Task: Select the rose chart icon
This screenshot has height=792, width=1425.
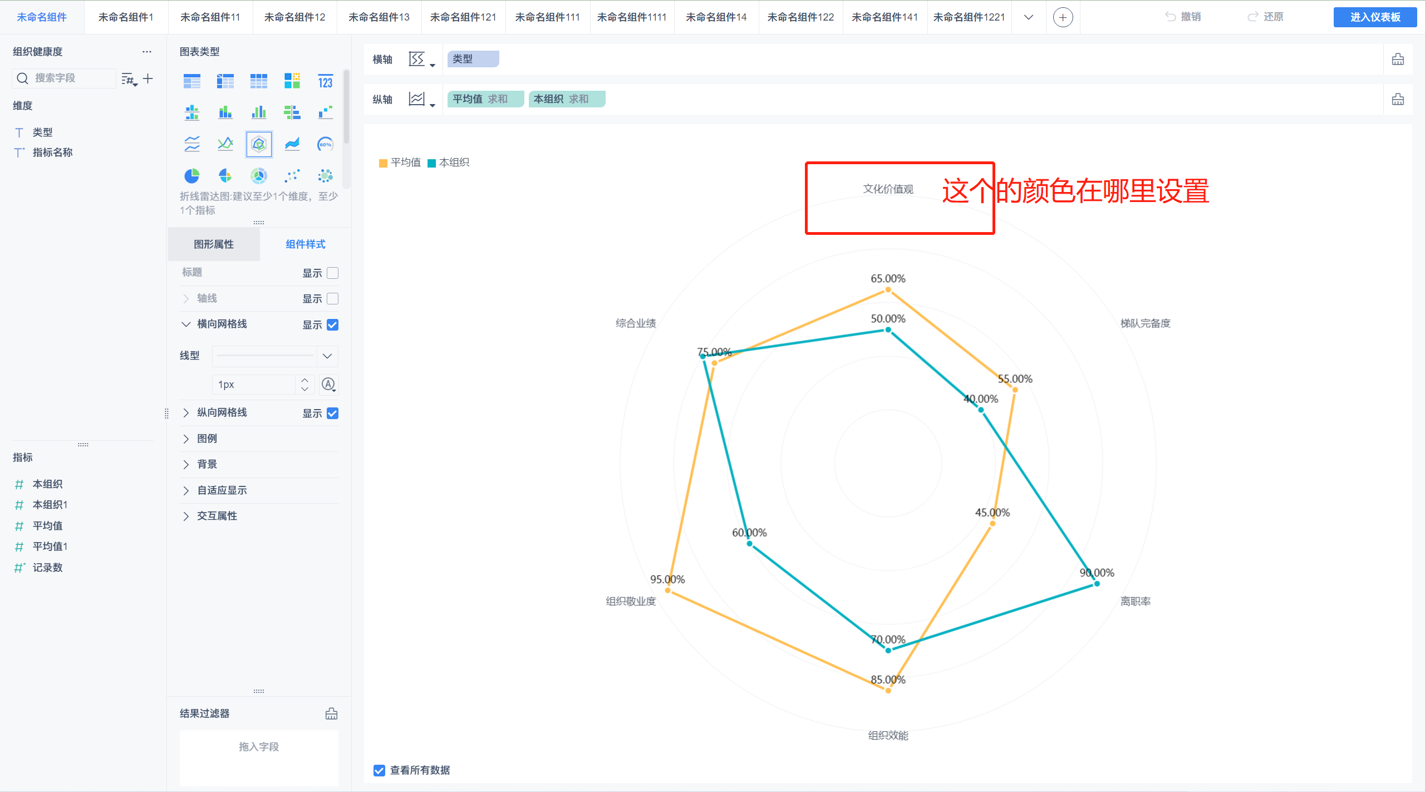Action: (225, 176)
